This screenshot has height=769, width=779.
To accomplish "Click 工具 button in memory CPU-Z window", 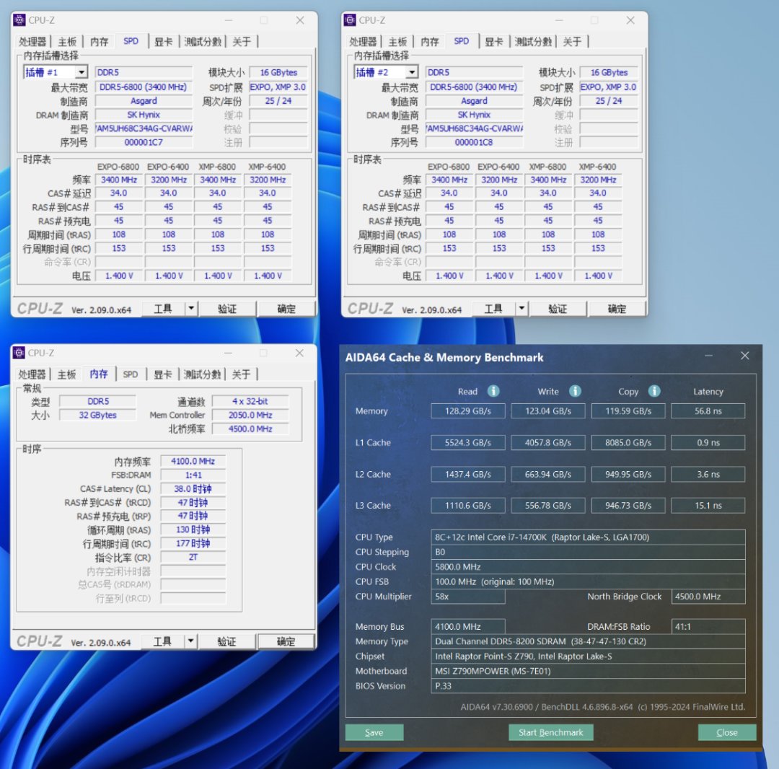I will (162, 641).
